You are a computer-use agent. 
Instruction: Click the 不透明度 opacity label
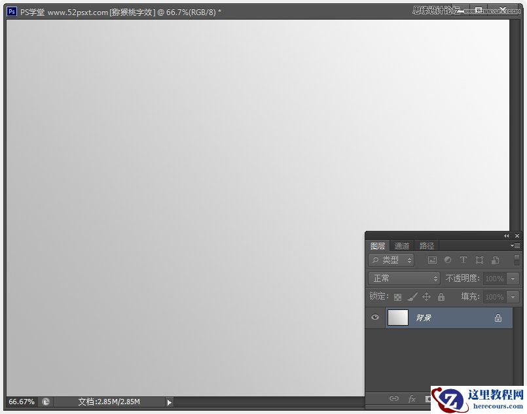(x=462, y=279)
